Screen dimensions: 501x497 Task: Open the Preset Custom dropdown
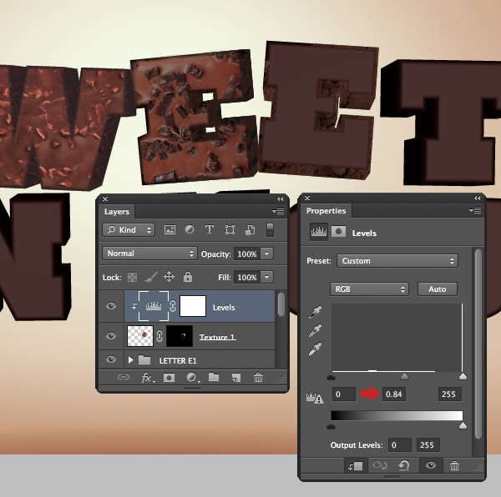click(397, 261)
